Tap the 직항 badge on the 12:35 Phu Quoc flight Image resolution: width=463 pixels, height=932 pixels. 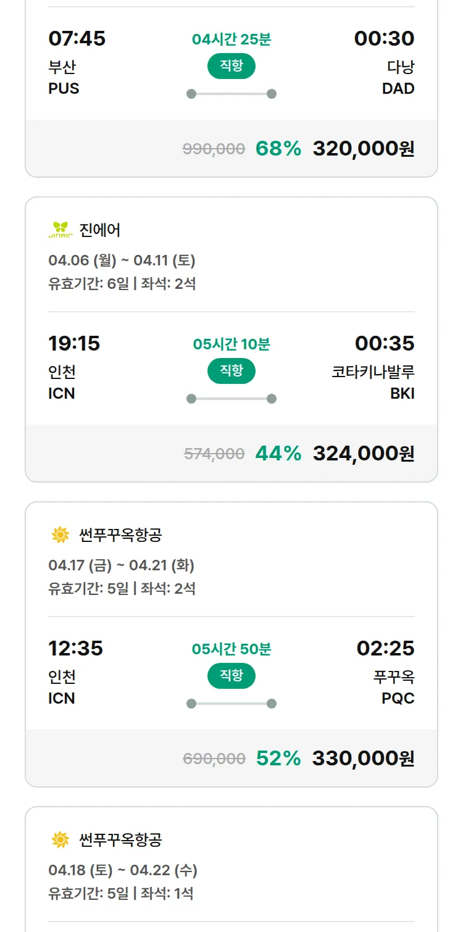[x=231, y=676]
